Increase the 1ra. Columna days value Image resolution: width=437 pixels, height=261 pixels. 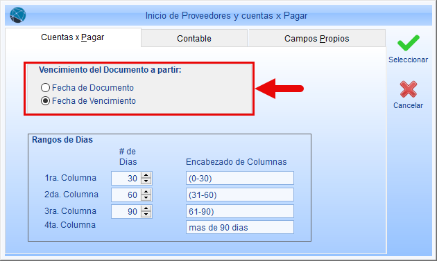[x=146, y=175]
